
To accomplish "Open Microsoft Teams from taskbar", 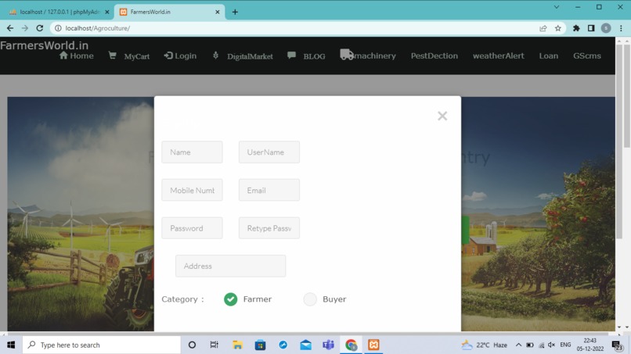I will coord(328,345).
